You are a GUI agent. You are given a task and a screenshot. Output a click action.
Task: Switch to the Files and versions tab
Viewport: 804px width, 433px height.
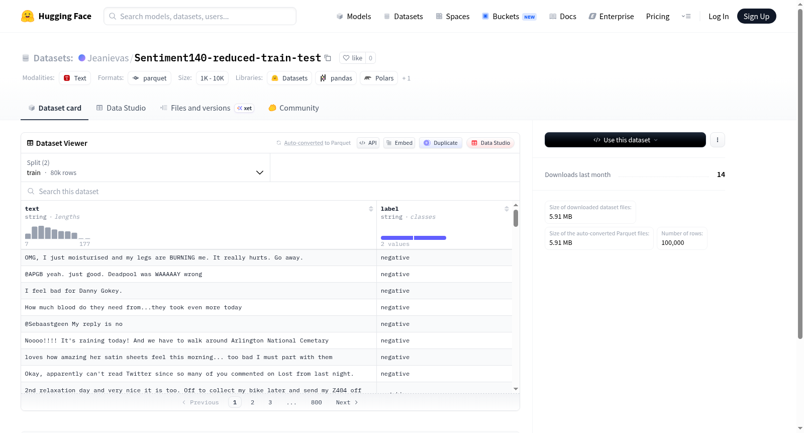tap(207, 108)
